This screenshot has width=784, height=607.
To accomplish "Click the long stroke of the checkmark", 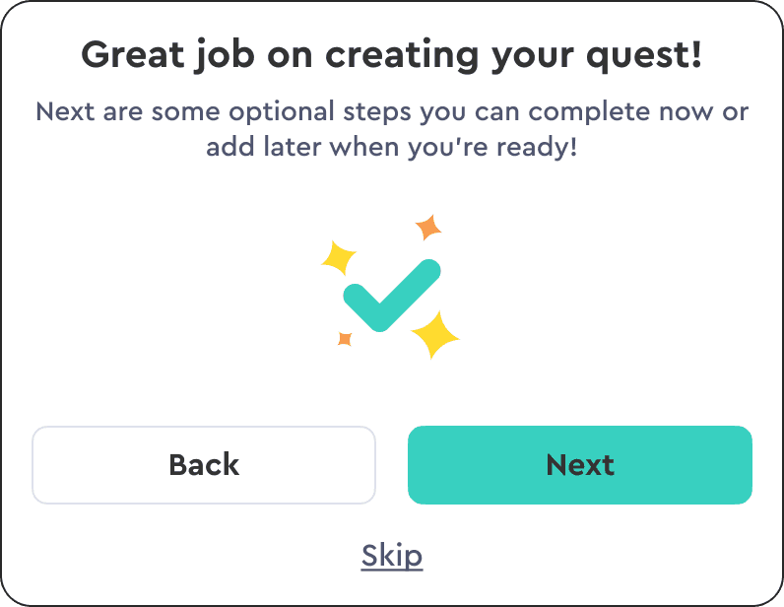I will click(x=409, y=295).
